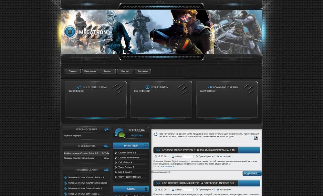323x196 pixels.
Task: Open Полезные статьи Counter Strike 1.6
Action: pos(86,177)
